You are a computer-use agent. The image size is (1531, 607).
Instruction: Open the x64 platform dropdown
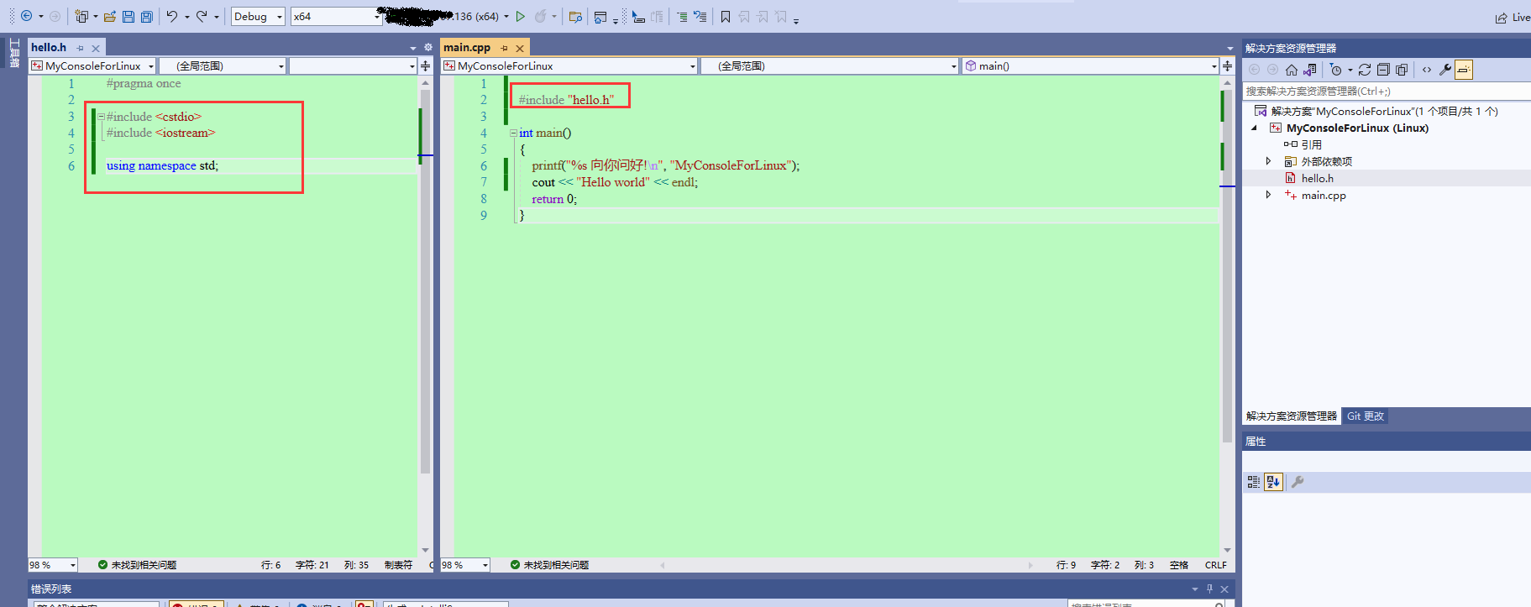coord(336,16)
